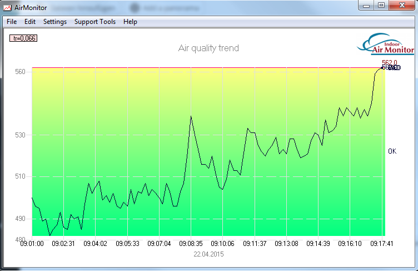Viewport: 418px width, 271px height.
Task: Open the Help menu
Action: pos(131,22)
